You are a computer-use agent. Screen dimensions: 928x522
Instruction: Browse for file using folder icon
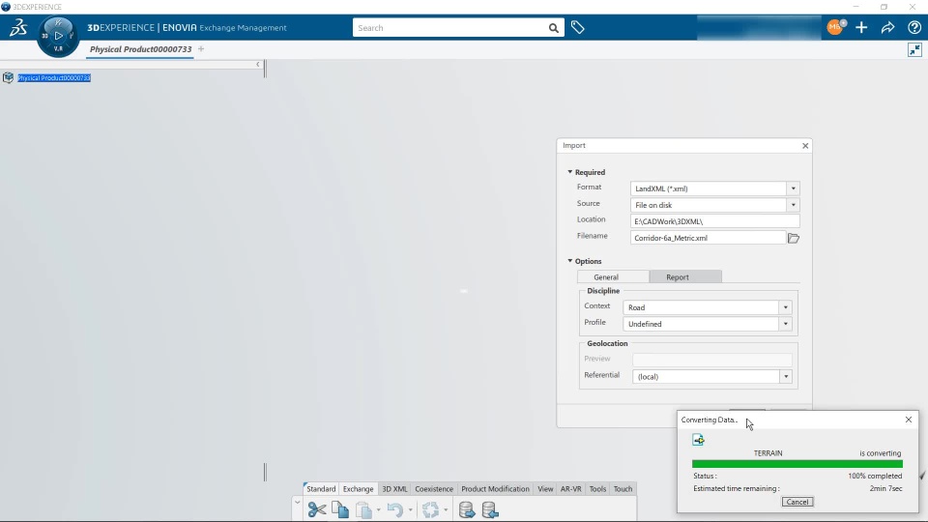794,238
